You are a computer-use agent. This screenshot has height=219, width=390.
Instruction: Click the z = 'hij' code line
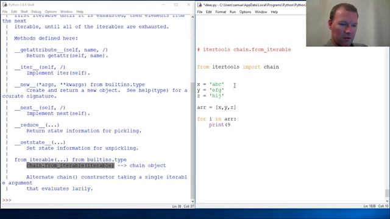coord(210,96)
